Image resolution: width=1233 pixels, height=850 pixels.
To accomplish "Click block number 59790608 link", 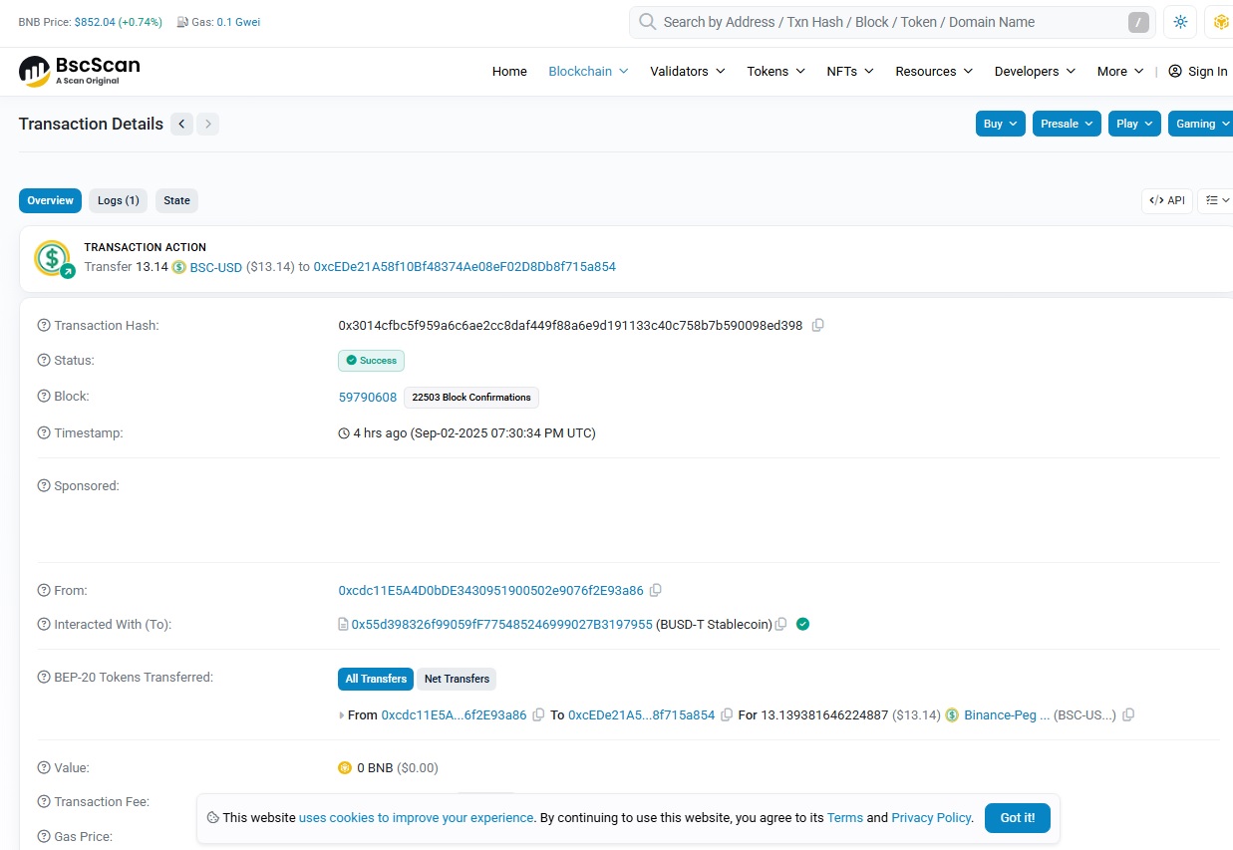I will tap(368, 398).
